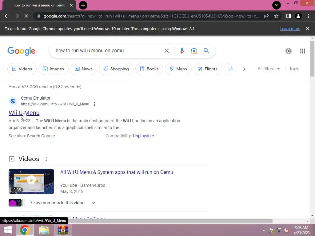Click the Google logo
315x236 pixels.
(x=21, y=51)
